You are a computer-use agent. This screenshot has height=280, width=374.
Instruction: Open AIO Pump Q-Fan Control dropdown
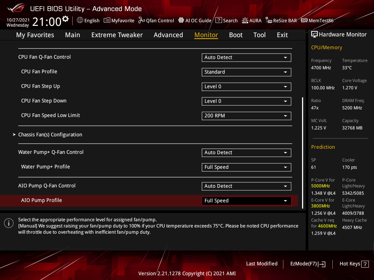pyautogui.click(x=246, y=186)
